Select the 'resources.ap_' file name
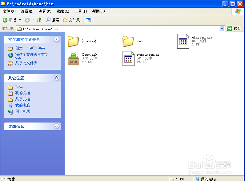The width and height of the screenshot is (245, 181). [x=149, y=55]
